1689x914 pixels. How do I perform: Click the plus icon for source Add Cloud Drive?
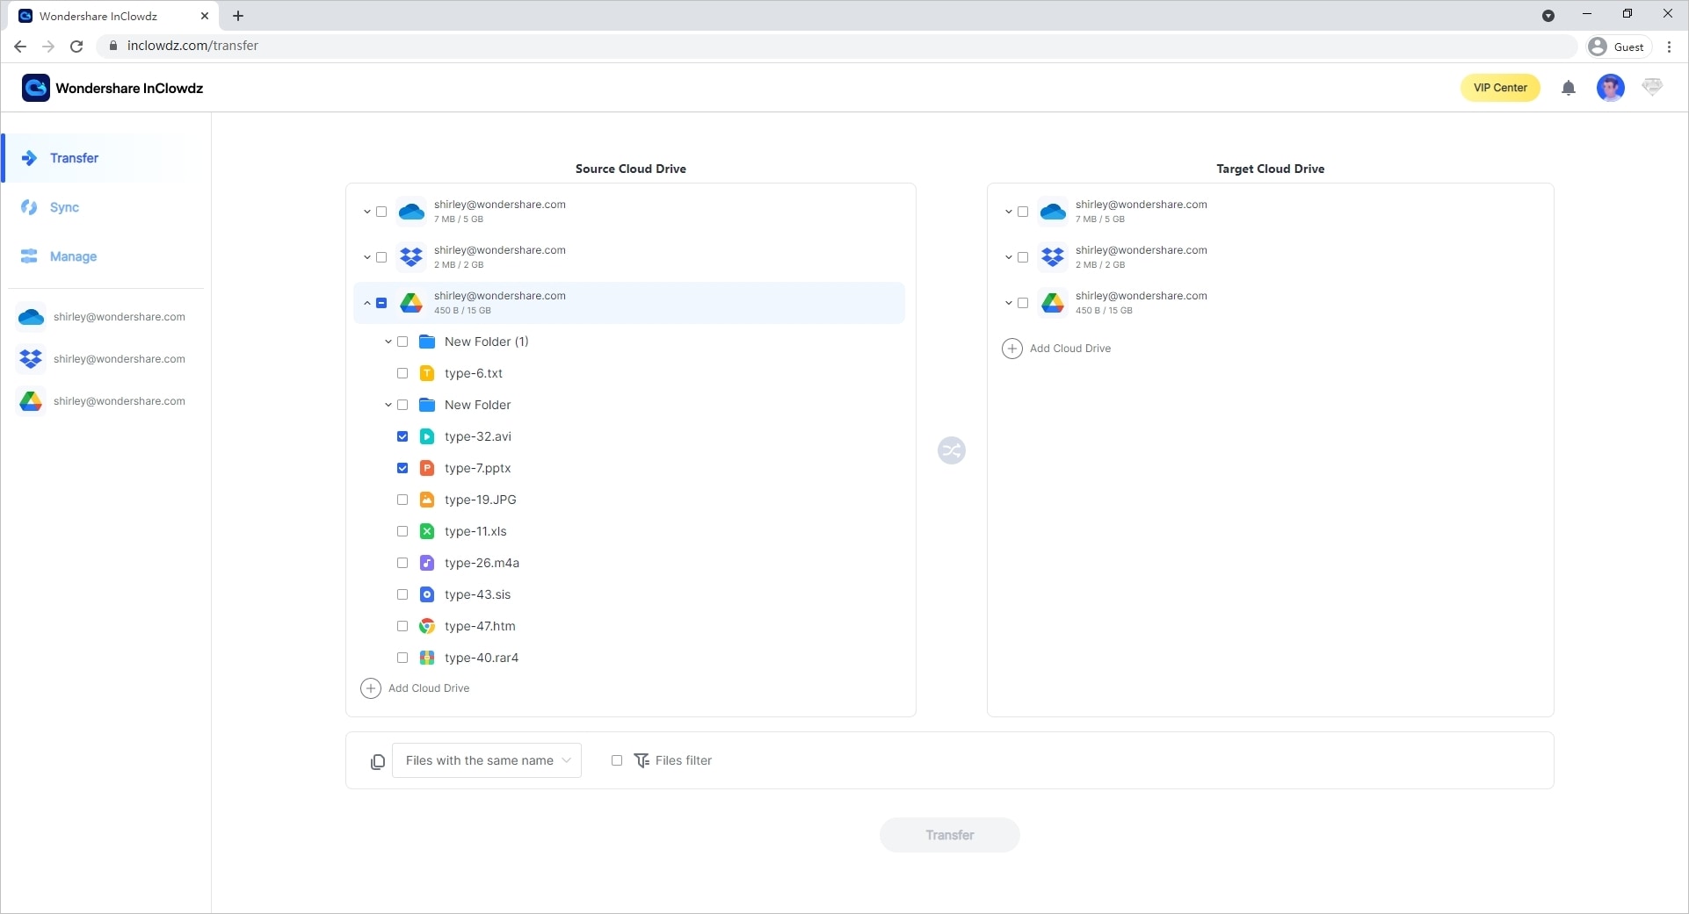point(371,688)
